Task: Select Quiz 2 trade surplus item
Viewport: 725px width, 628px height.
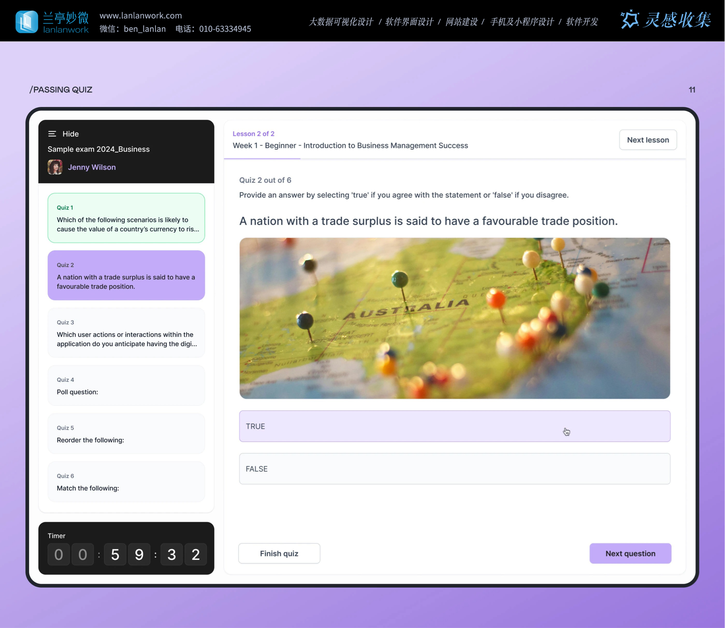Action: (x=126, y=275)
